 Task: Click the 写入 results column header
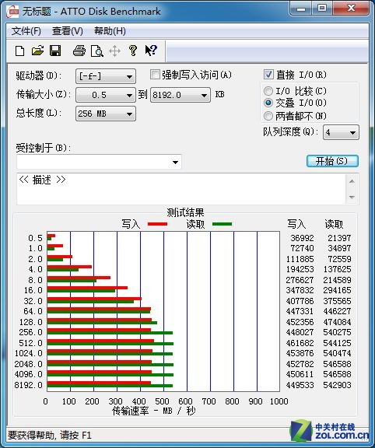pyautogui.click(x=296, y=224)
